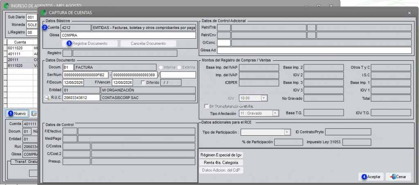
Task: Click the Docum. code field 01
Action: (x=68, y=67)
